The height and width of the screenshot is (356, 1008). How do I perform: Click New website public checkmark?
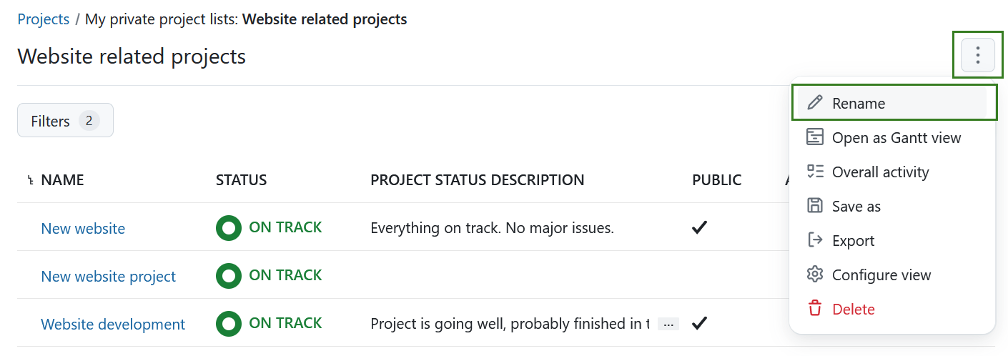699,228
